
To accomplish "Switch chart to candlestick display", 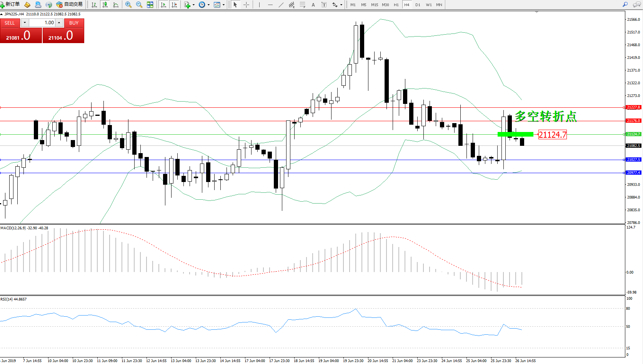I will click(x=105, y=5).
